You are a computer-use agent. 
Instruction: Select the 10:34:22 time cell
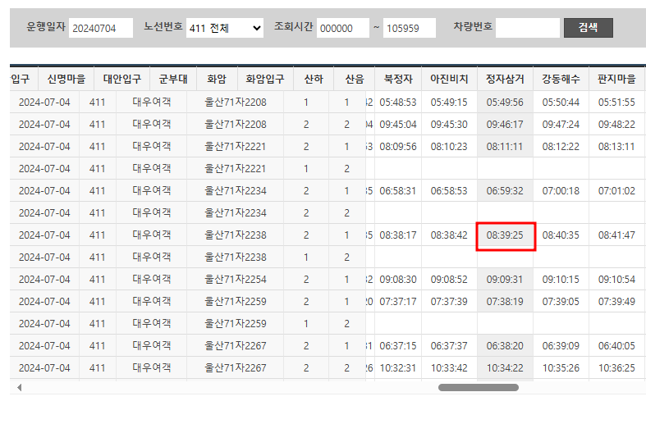pyautogui.click(x=505, y=368)
